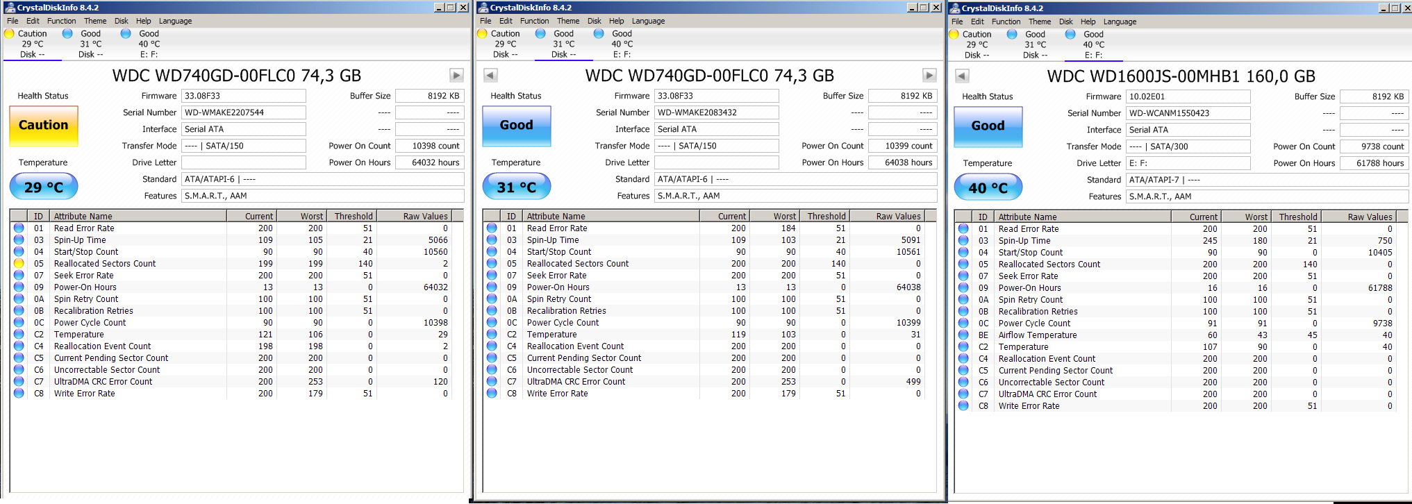The height and width of the screenshot is (504, 1412).
Task: Go to next disk in left window
Action: coord(456,75)
